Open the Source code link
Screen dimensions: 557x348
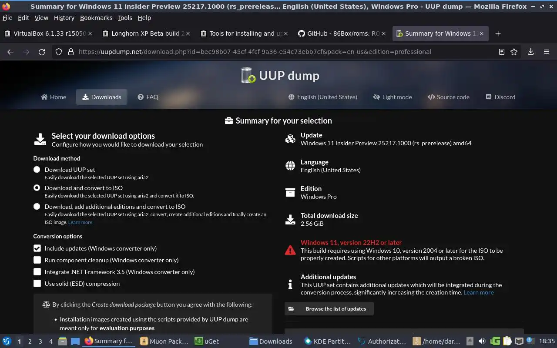click(449, 97)
